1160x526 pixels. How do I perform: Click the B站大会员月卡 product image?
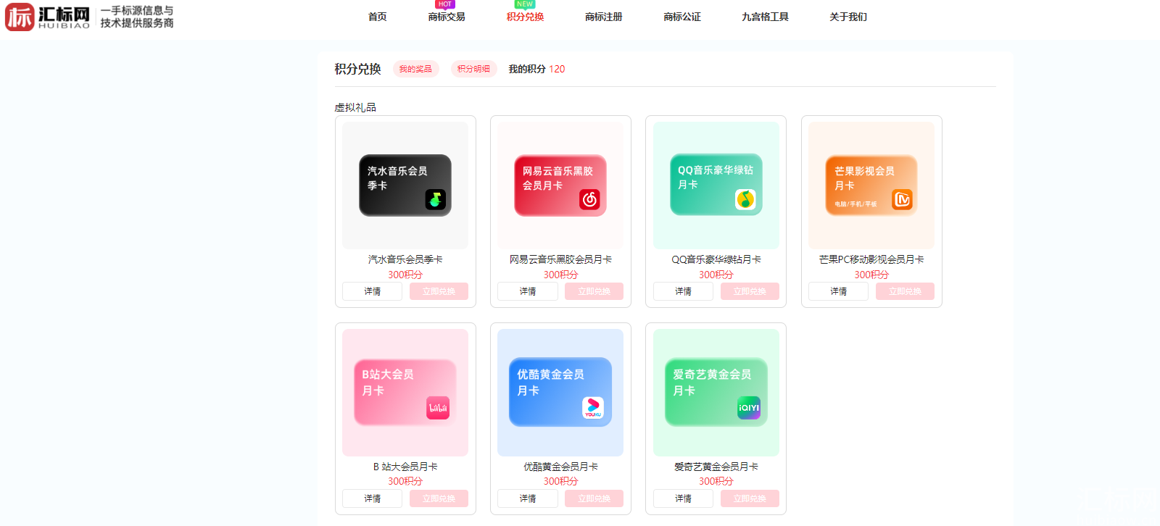click(405, 393)
